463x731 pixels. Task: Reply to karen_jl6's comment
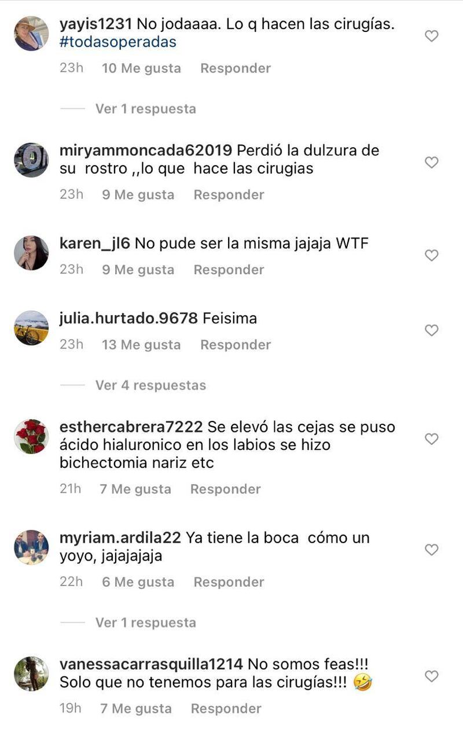[229, 270]
